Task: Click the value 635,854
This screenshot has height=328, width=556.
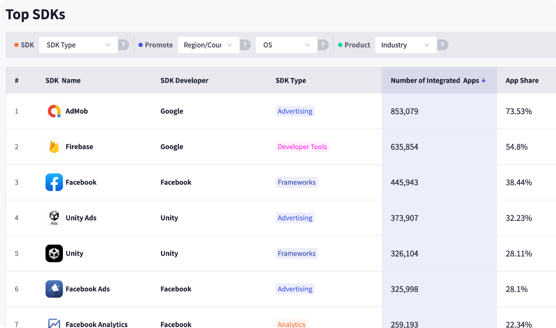Action: (x=404, y=147)
